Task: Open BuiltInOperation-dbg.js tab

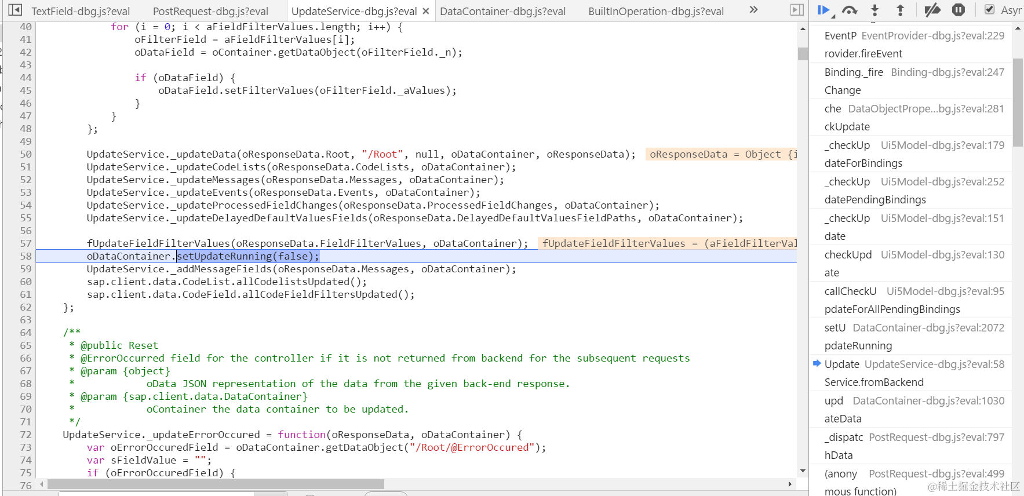Action: (656, 11)
